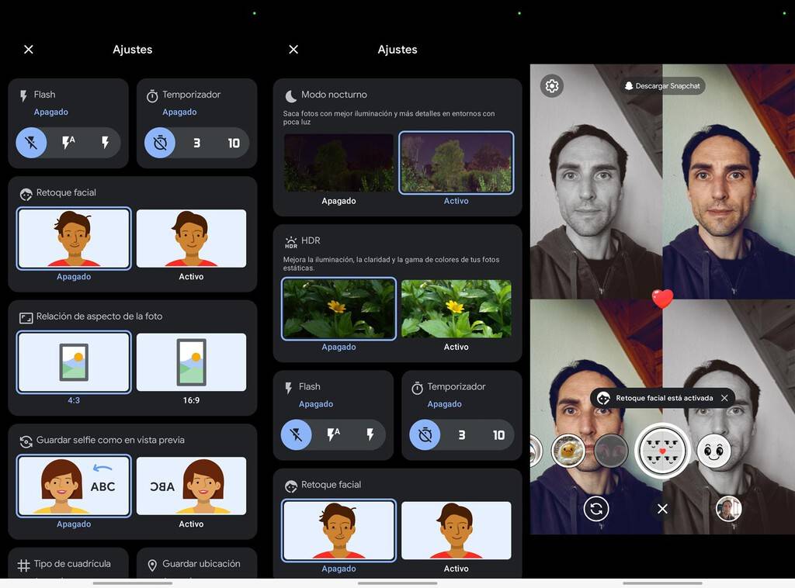Select flash off icon in left Flash card
The height and width of the screenshot is (588, 795).
click(31, 143)
